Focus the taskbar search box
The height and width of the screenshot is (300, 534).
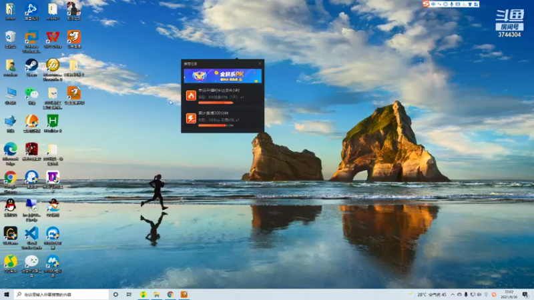click(61, 295)
